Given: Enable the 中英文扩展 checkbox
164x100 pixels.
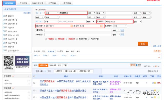Looking at the screenshot, I should (77, 39).
